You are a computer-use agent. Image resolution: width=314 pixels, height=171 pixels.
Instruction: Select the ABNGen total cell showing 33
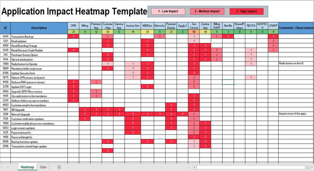(x=148, y=32)
